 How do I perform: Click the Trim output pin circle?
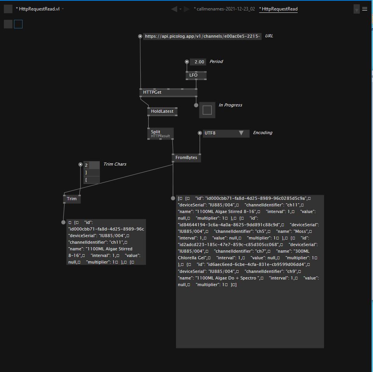pos(63,222)
